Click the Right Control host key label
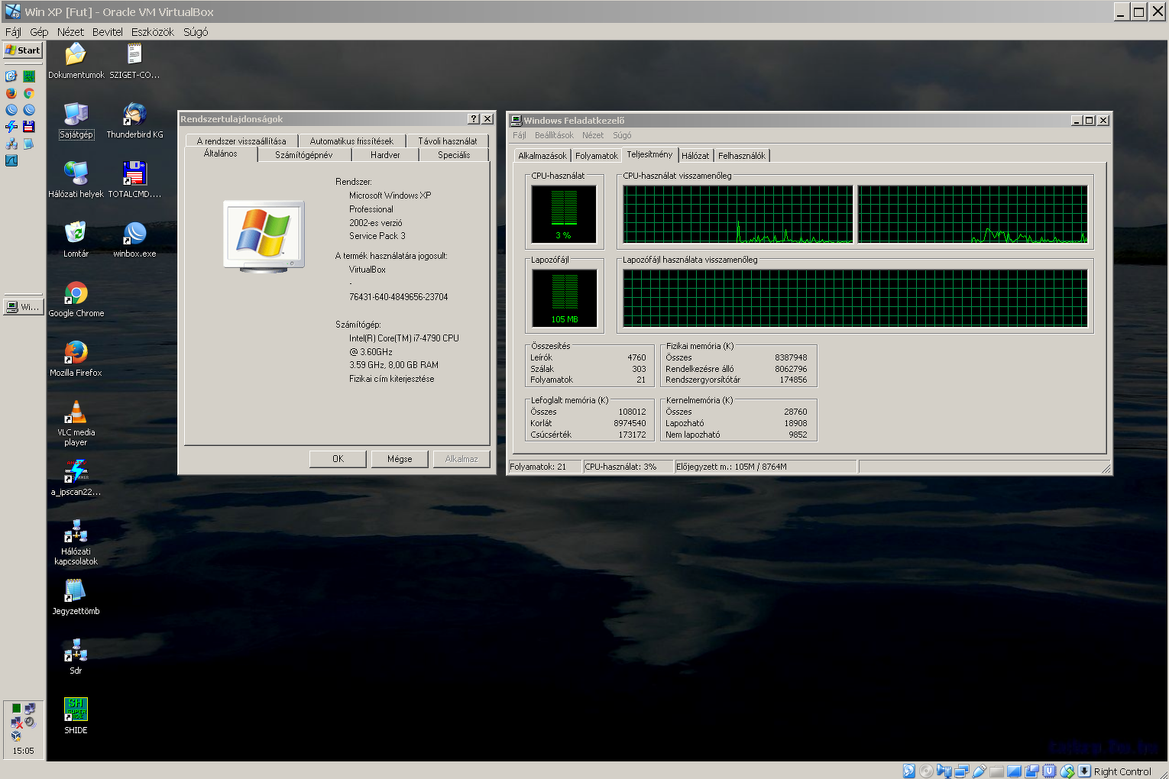Screen dimensions: 1169x779 coord(1122,771)
